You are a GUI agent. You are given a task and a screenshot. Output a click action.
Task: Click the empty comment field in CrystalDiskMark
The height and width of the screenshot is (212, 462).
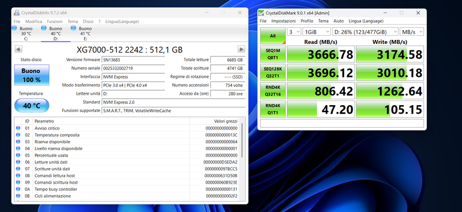pos(342,123)
